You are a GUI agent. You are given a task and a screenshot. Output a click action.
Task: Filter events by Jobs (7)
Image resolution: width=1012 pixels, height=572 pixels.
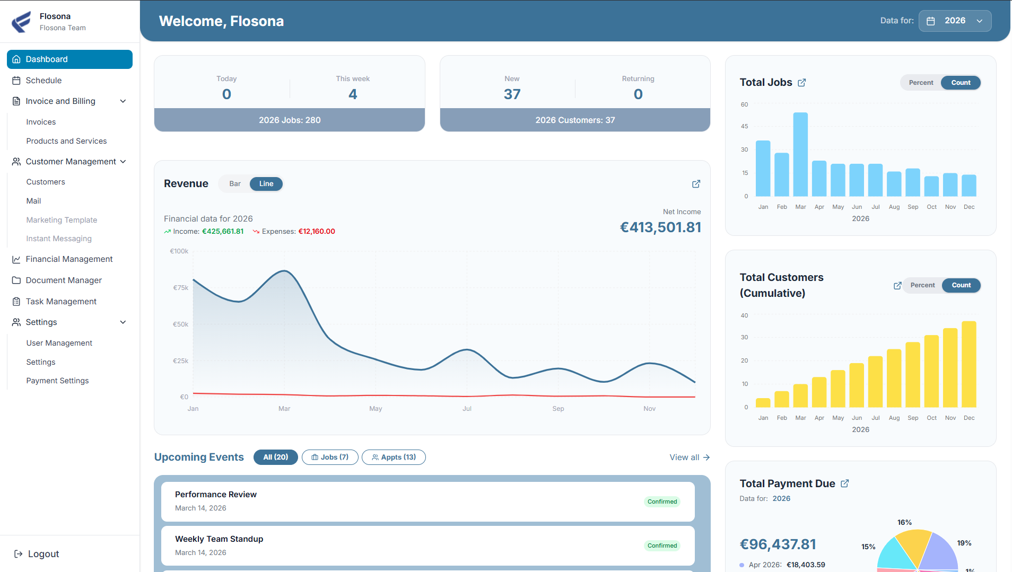tap(330, 457)
